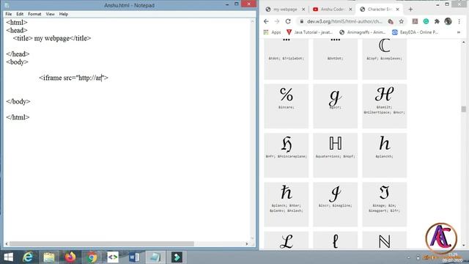Switch to the my webpage browser tab
The image size is (469, 264).
(281, 10)
